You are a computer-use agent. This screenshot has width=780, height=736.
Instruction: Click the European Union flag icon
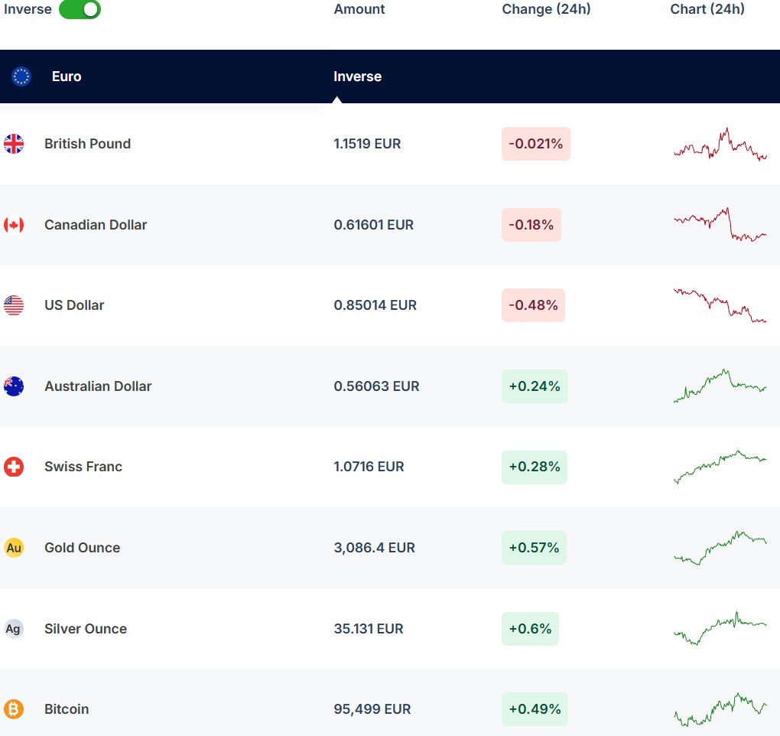[21, 77]
